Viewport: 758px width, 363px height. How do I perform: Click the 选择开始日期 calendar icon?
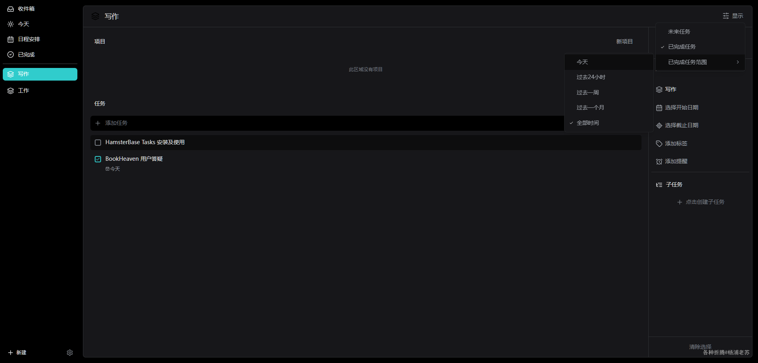tap(659, 108)
